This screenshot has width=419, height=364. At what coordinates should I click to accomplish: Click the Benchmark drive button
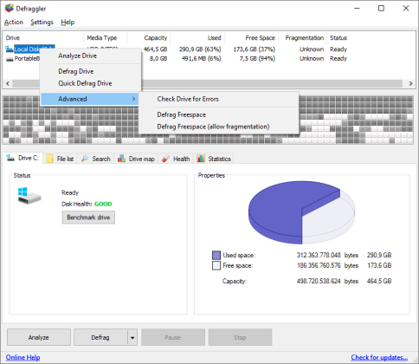pos(88,218)
